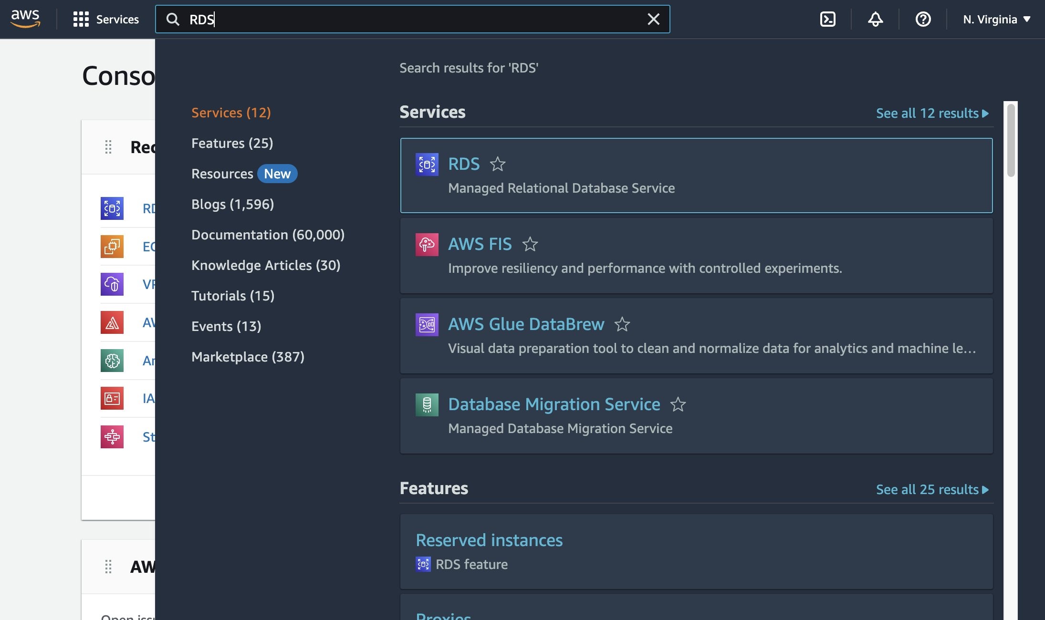The image size is (1045, 620).
Task: Click the Reserved Instances RDS feature icon
Action: (x=422, y=564)
